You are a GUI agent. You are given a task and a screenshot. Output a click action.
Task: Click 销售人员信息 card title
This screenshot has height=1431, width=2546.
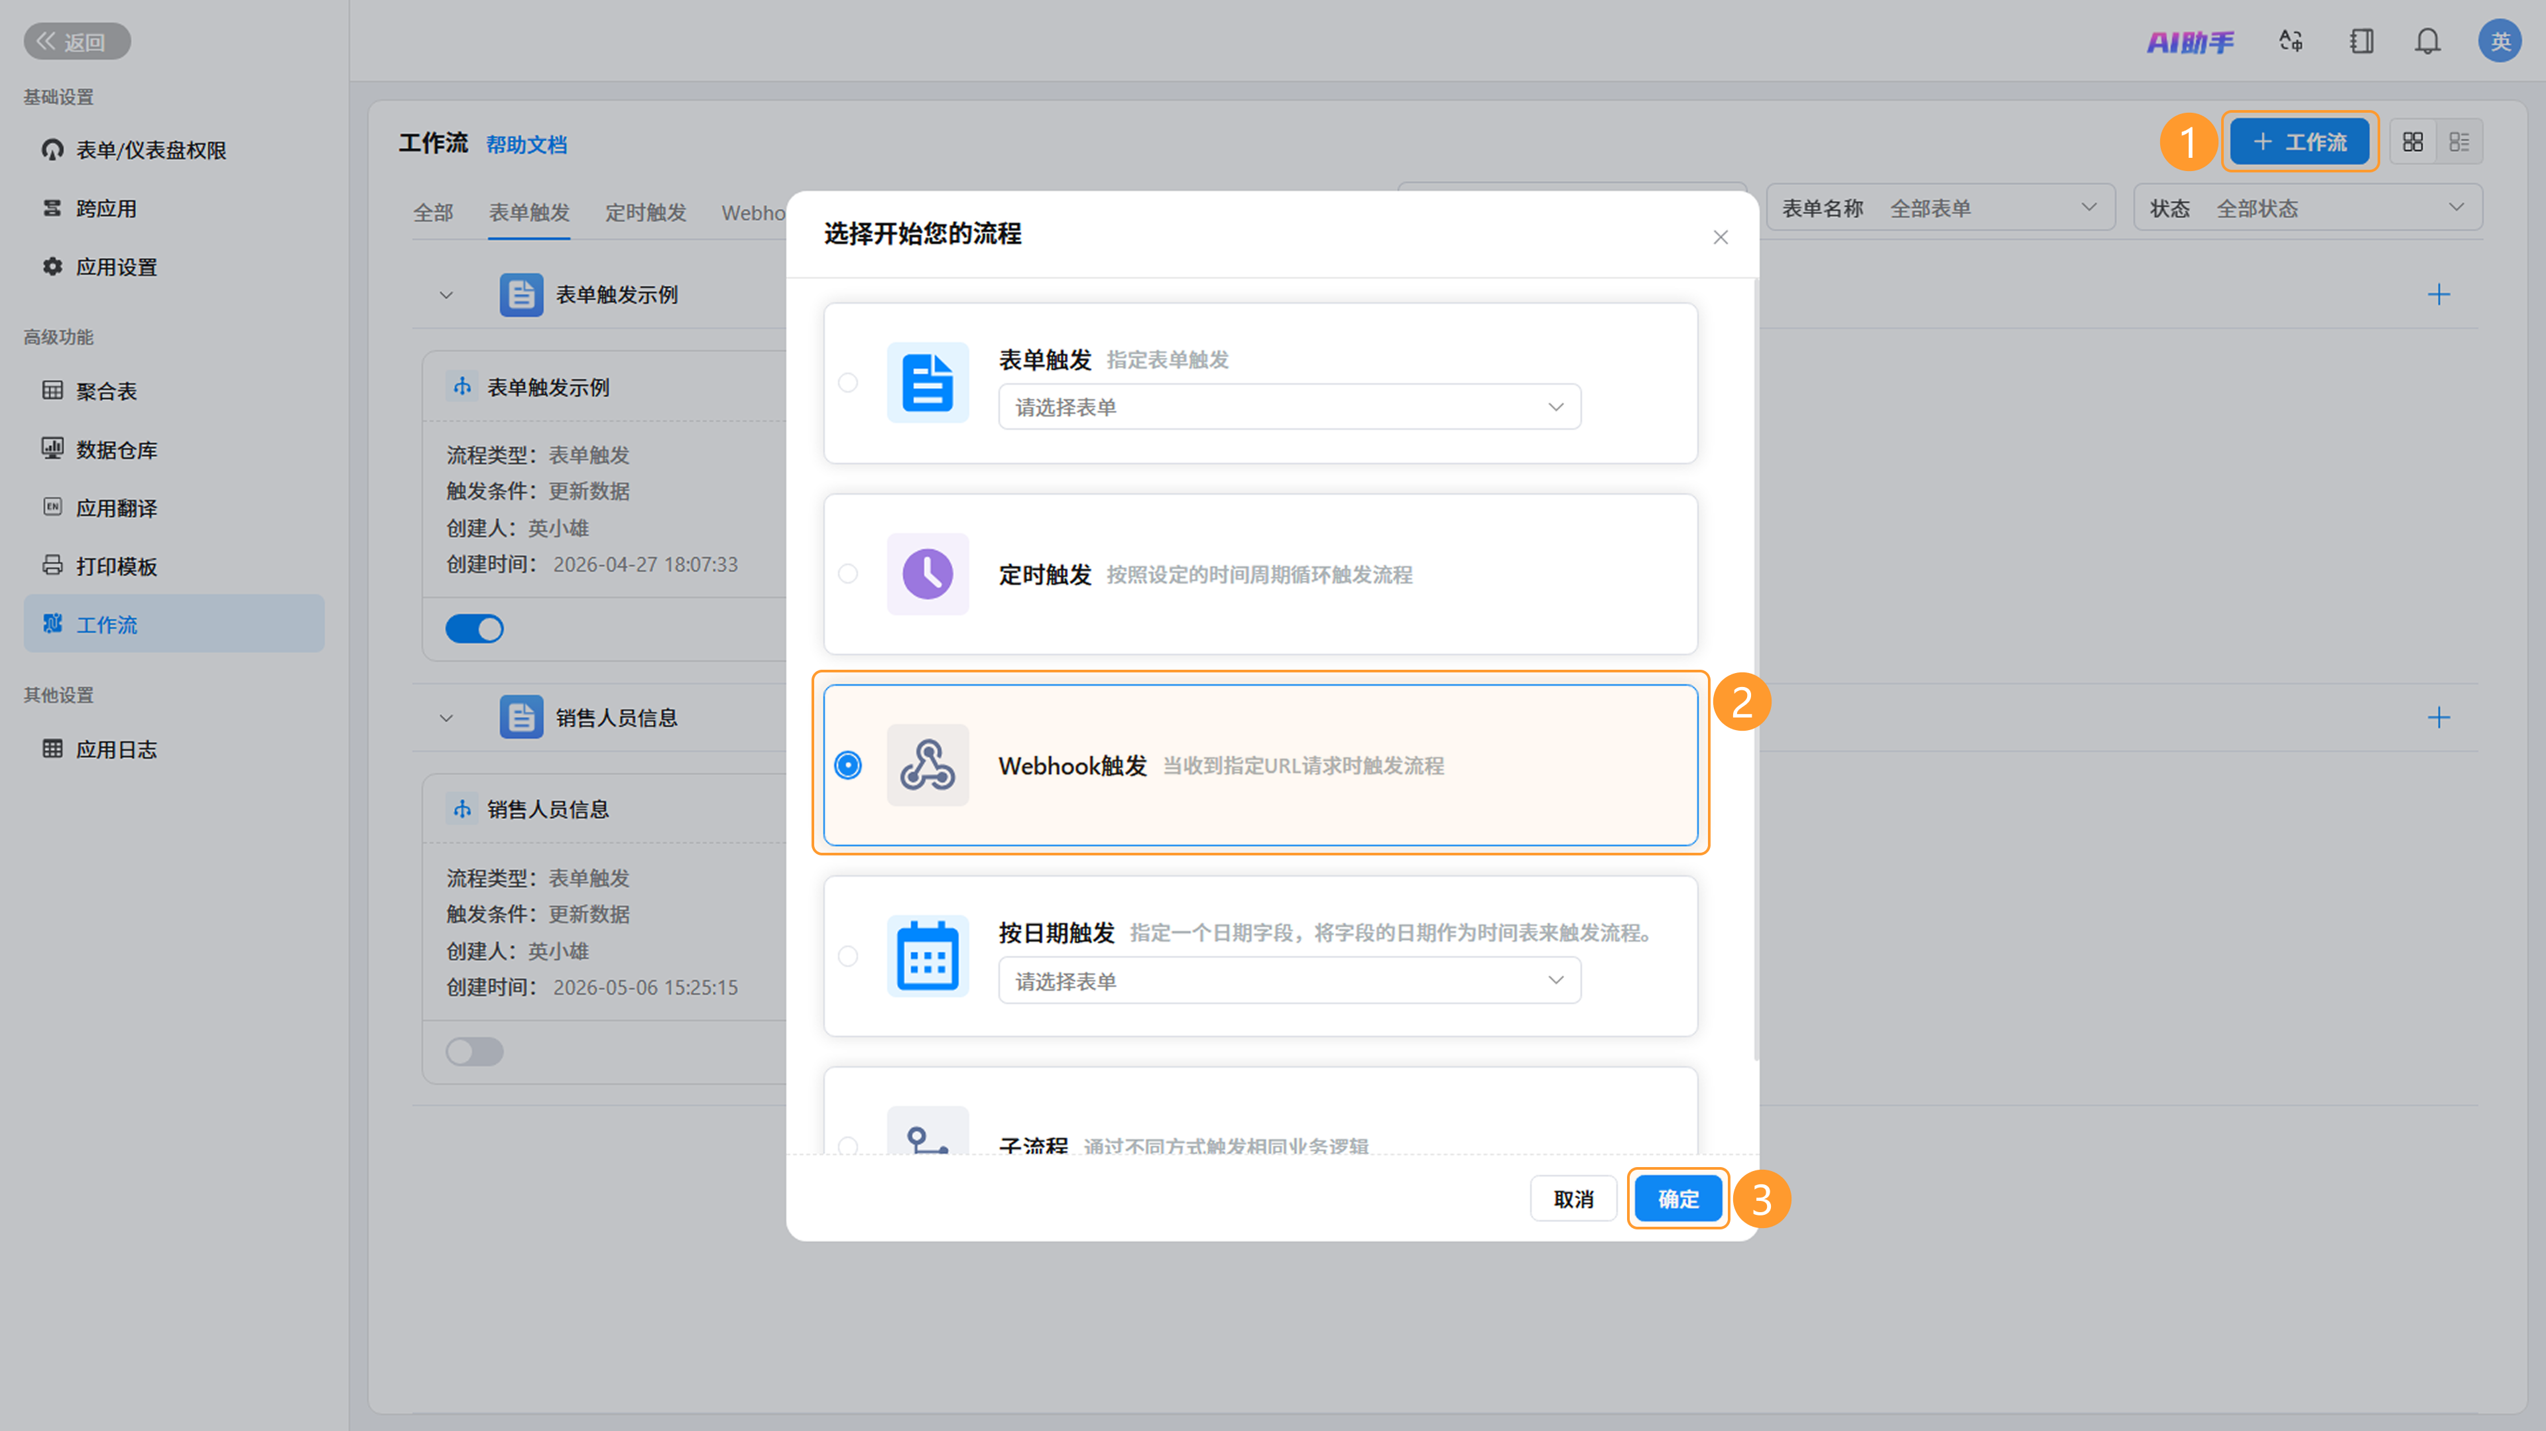pyautogui.click(x=548, y=810)
